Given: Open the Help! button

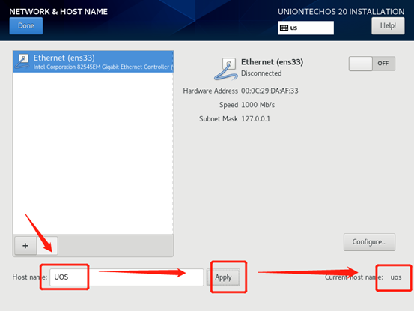Looking at the screenshot, I should pos(388,26).
